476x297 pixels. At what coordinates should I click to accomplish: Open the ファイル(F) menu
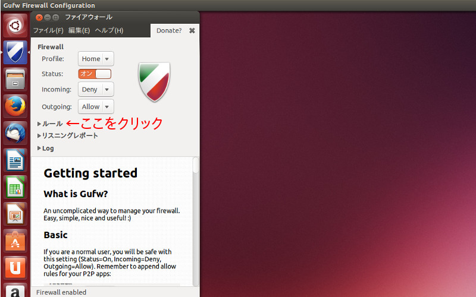coord(48,30)
